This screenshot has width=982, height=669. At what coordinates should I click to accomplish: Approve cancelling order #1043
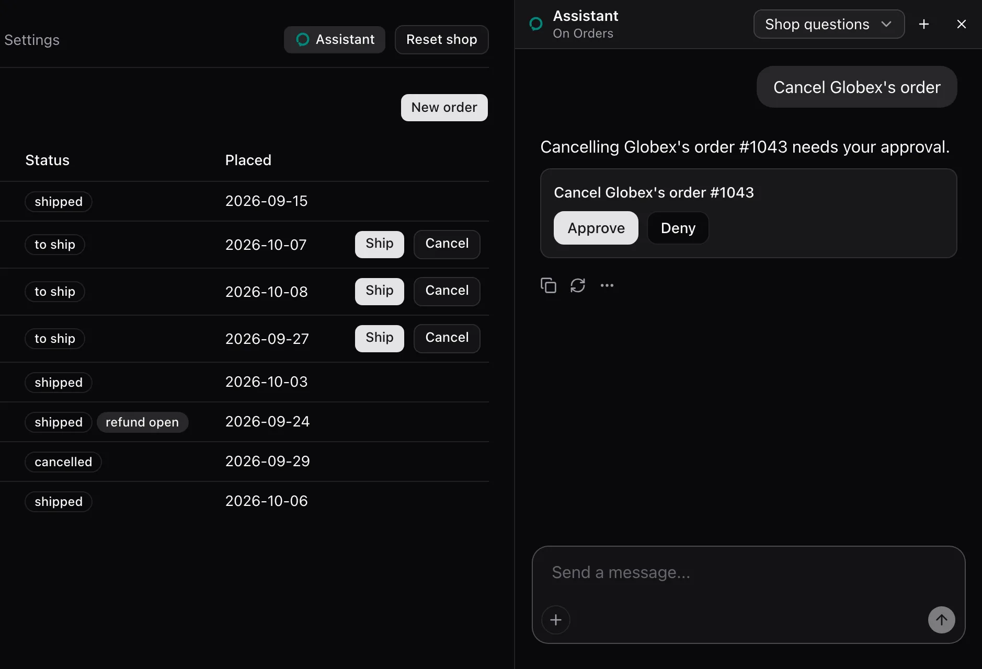(x=596, y=228)
